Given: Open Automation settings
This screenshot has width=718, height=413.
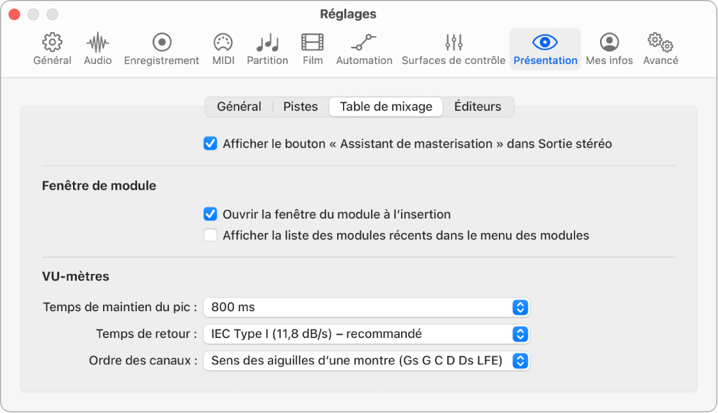Looking at the screenshot, I should coord(364,48).
